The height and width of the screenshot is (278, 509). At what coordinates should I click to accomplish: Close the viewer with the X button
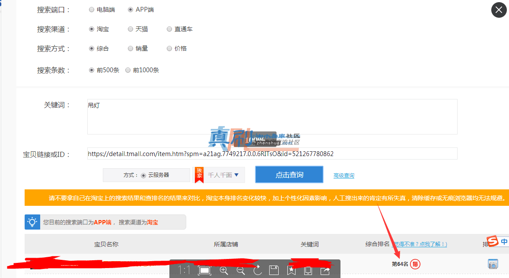click(x=499, y=10)
